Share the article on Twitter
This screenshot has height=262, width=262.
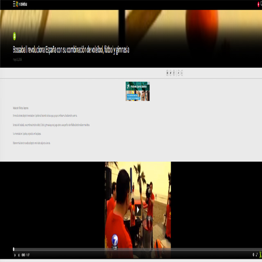pyautogui.click(x=170, y=73)
